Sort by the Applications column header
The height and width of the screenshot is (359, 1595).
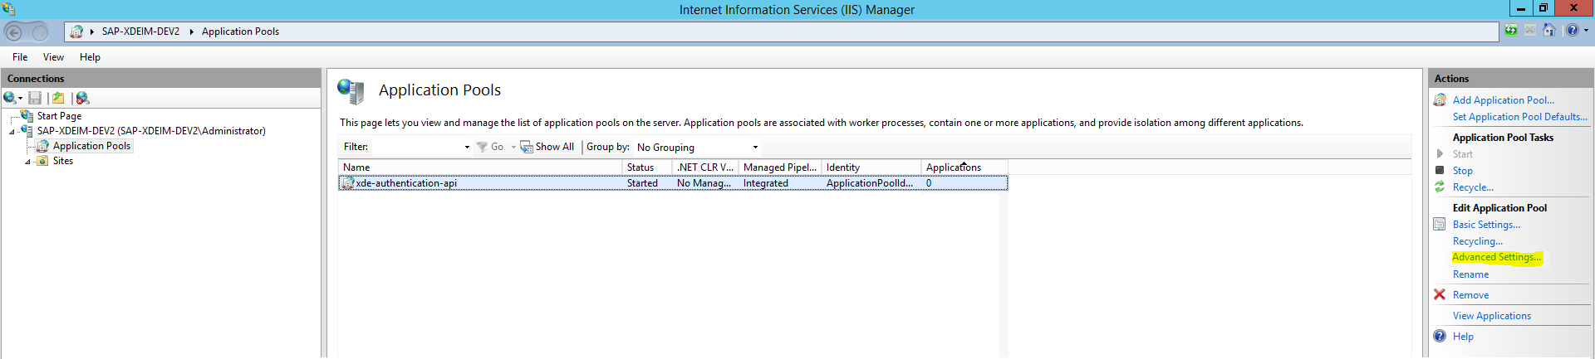[964, 167]
